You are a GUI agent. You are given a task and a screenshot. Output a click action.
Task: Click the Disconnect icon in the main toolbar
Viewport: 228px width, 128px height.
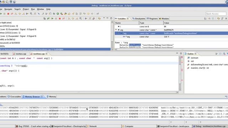tap(12, 14)
